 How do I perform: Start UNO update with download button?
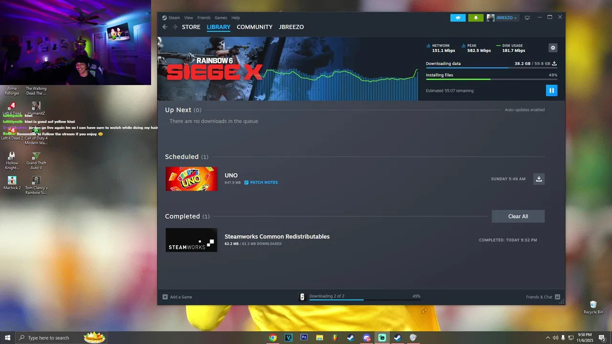539,179
